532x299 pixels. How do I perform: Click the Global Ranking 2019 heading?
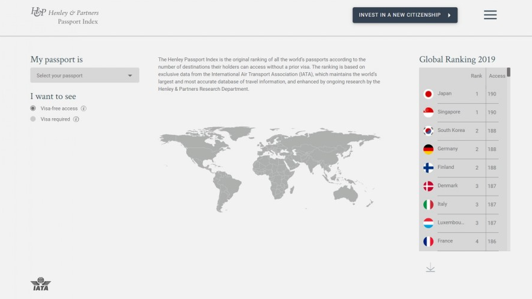[x=457, y=59]
